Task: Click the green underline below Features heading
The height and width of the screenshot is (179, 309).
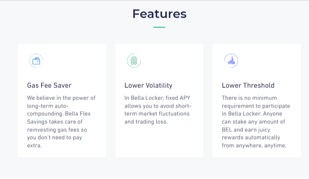Action: coord(159,27)
